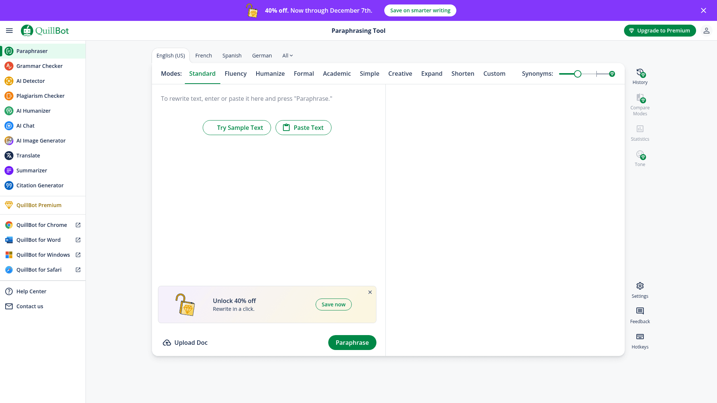Click the Upload Doc link
This screenshot has height=403, width=717.
point(185,343)
